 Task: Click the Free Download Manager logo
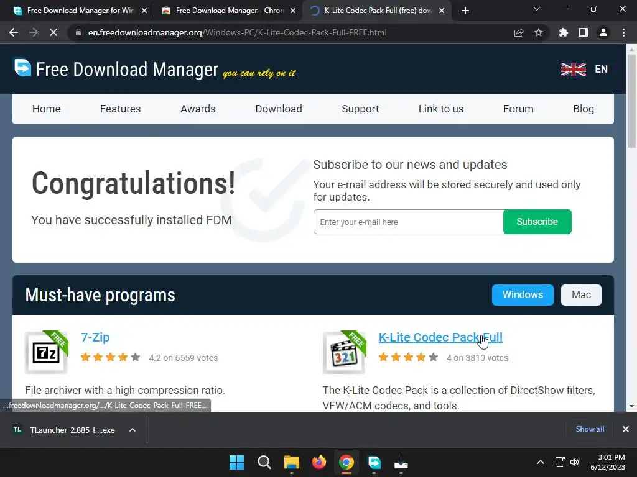point(116,69)
